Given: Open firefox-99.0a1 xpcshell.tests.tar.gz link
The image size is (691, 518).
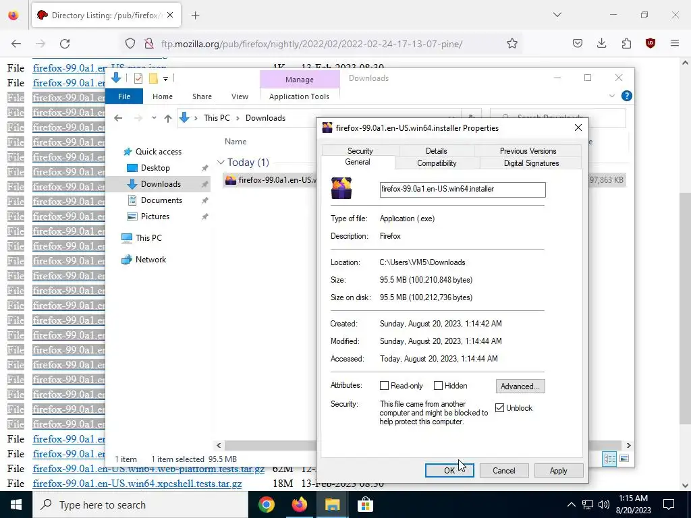Looking at the screenshot, I should 137,484.
